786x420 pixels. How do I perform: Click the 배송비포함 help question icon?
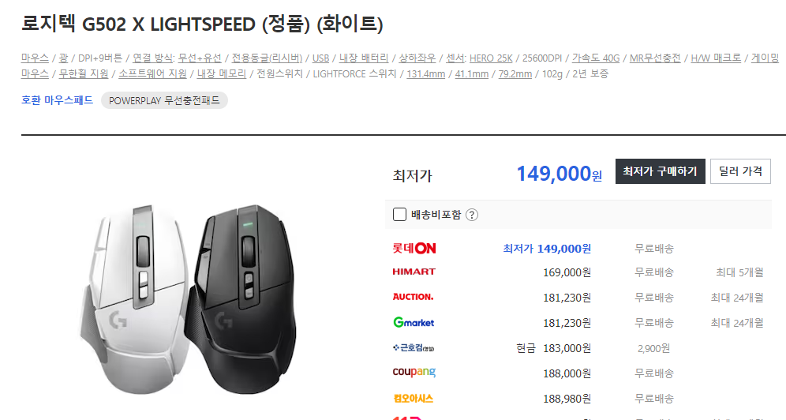click(x=472, y=215)
